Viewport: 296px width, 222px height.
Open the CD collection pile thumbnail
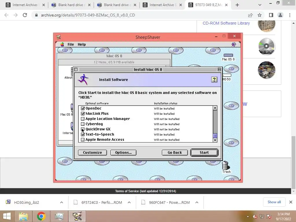coord(266,70)
